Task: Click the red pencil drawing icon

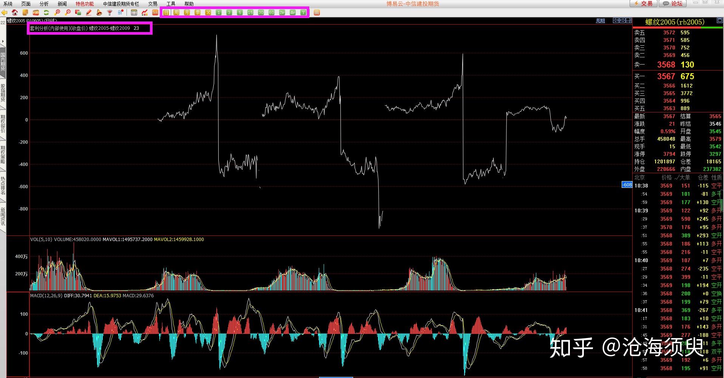Action: 88,12
